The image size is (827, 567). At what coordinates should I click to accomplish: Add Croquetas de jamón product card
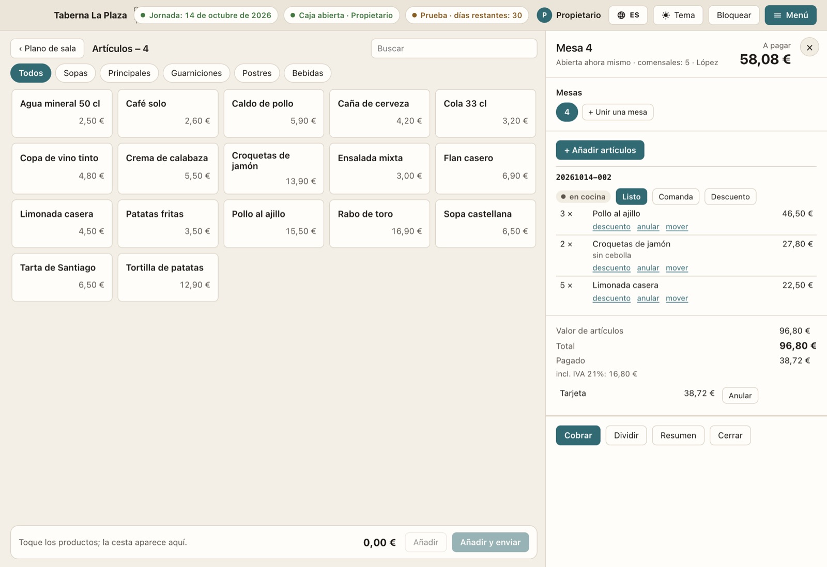(274, 168)
